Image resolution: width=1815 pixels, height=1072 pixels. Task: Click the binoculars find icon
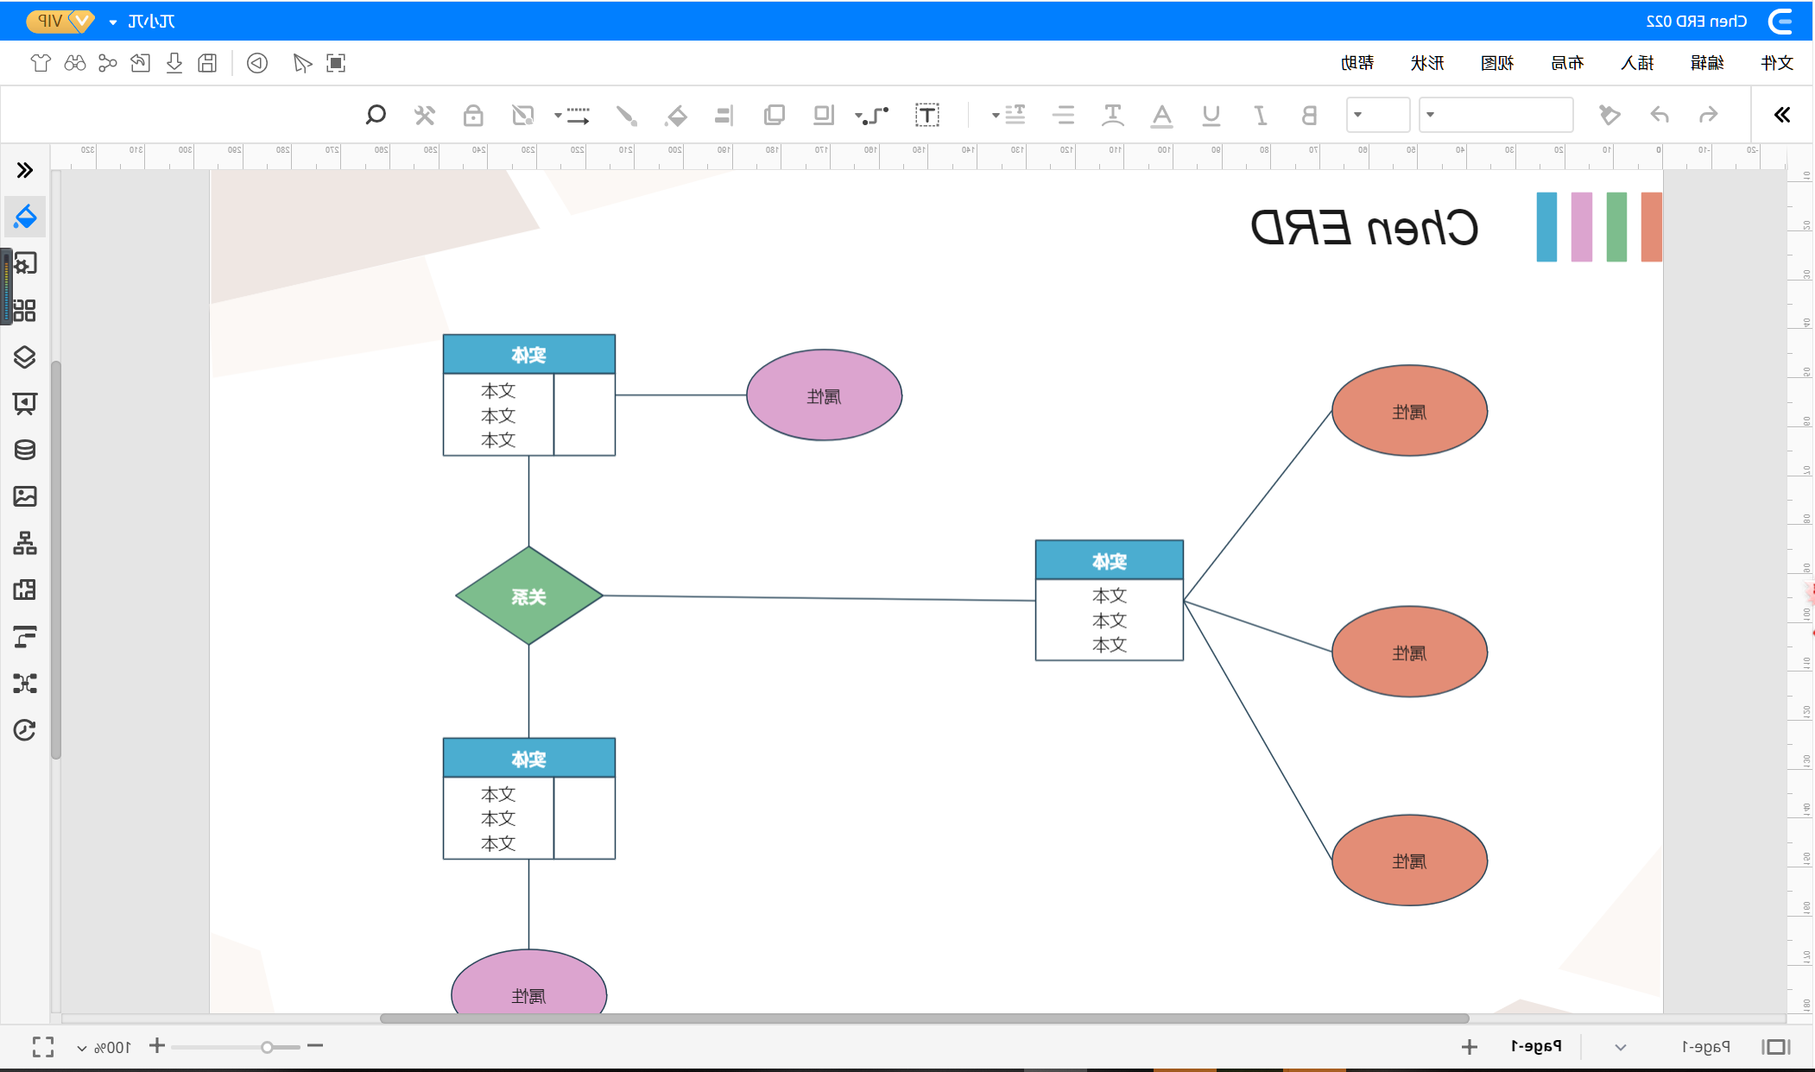[75, 63]
